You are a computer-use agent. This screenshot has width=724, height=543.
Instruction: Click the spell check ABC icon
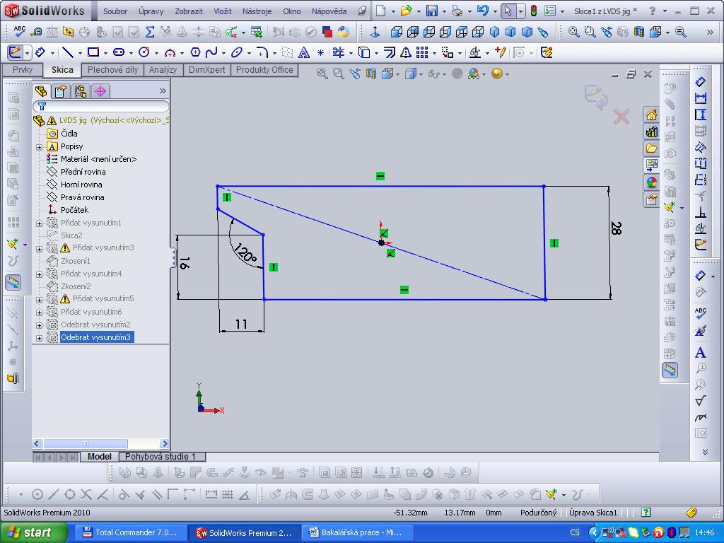tap(20, 31)
